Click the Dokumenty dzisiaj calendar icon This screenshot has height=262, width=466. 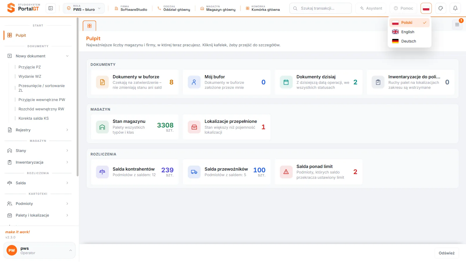[x=286, y=82]
